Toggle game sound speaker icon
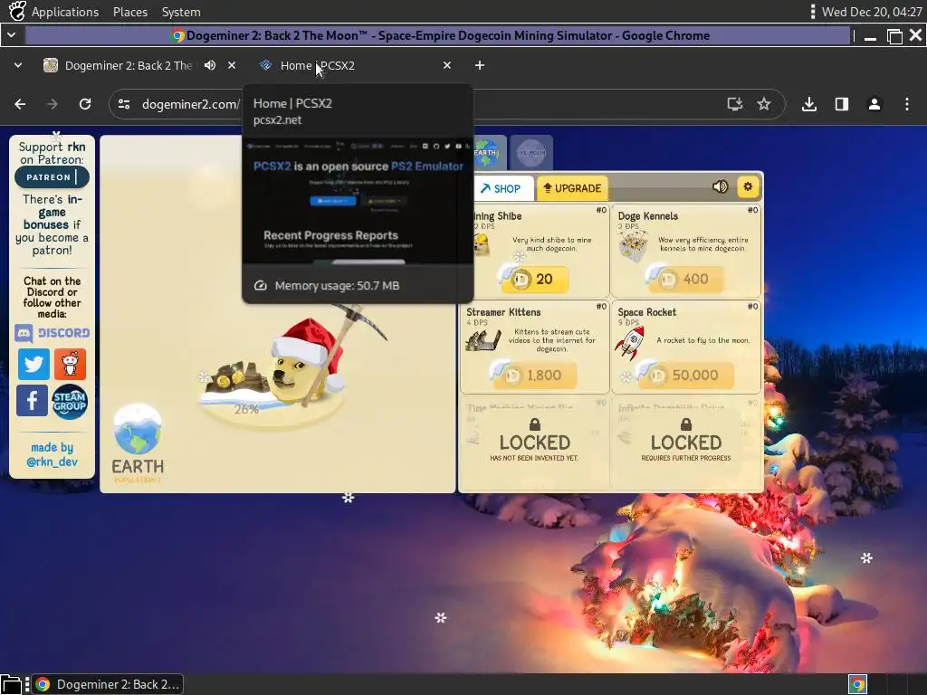 pyautogui.click(x=720, y=186)
